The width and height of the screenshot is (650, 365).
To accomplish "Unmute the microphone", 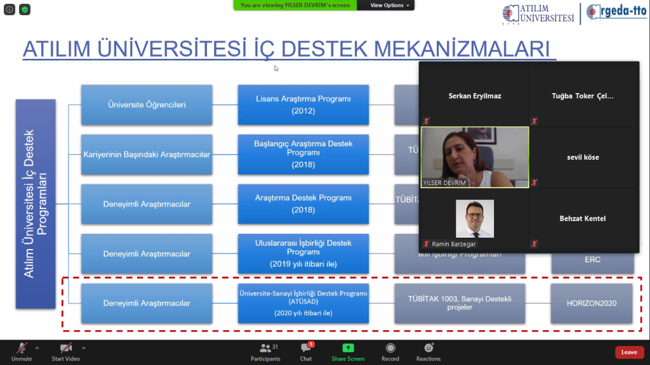I will (x=21, y=352).
